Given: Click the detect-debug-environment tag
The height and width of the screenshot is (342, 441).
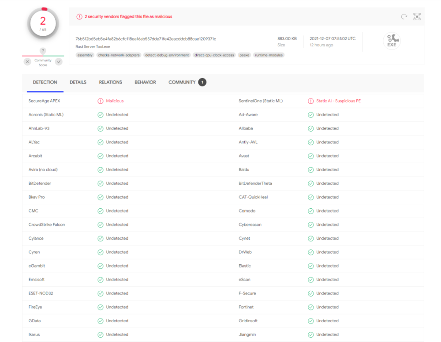Looking at the screenshot, I should click(167, 55).
